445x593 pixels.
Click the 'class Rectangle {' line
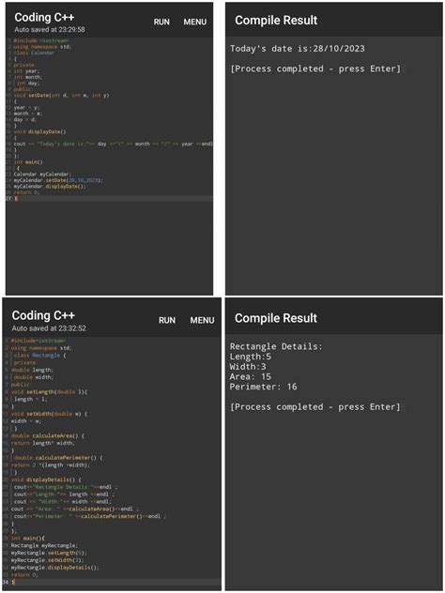(x=39, y=356)
